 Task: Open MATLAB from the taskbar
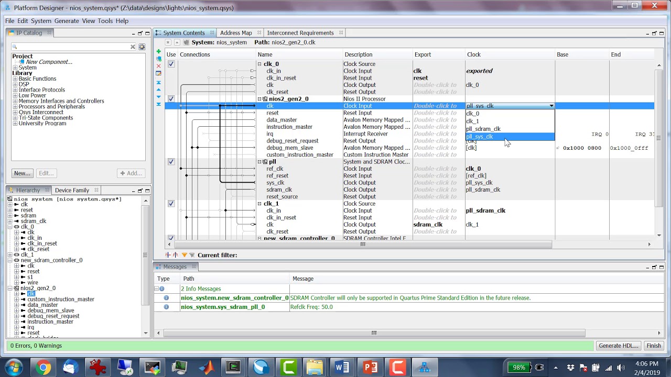point(206,367)
